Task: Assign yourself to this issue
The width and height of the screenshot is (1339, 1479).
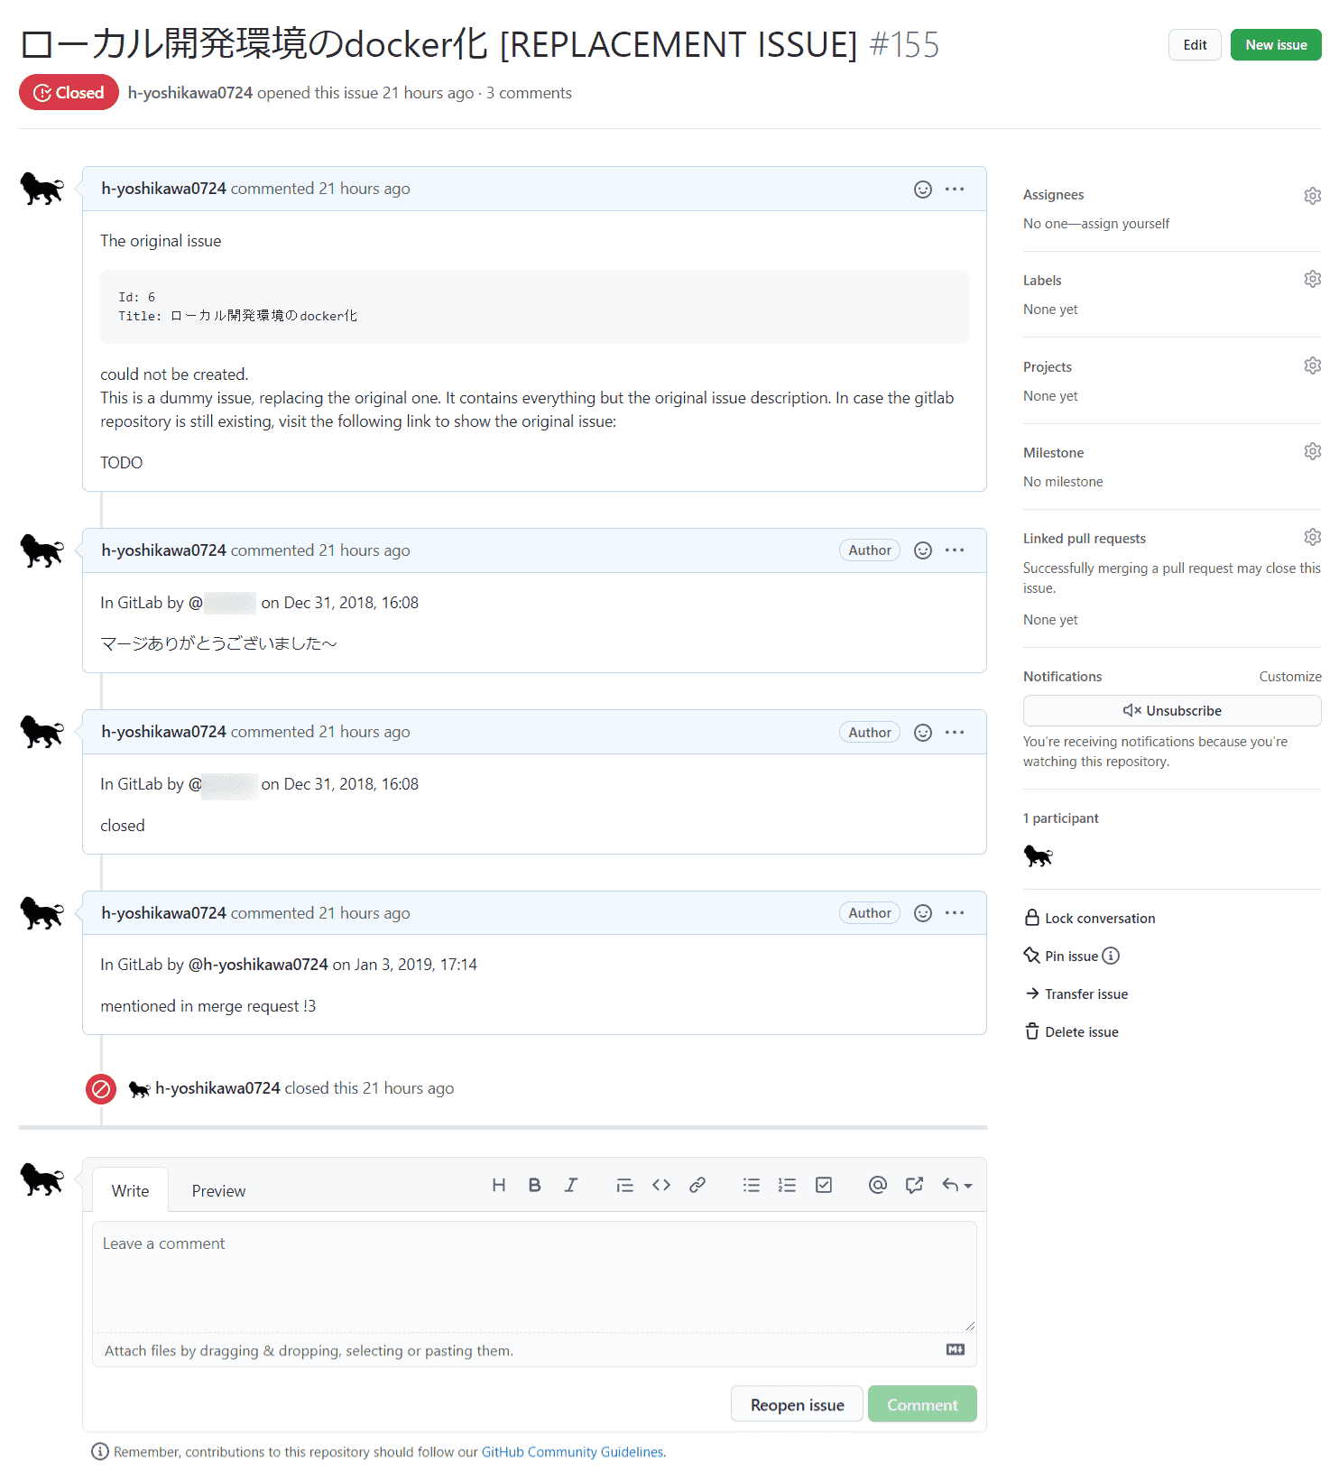Action: (1125, 224)
